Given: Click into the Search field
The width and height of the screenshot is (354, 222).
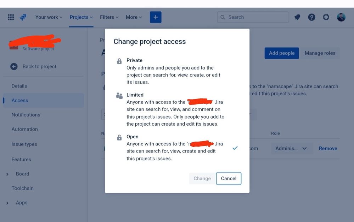Looking at the screenshot, I should pos(253,17).
